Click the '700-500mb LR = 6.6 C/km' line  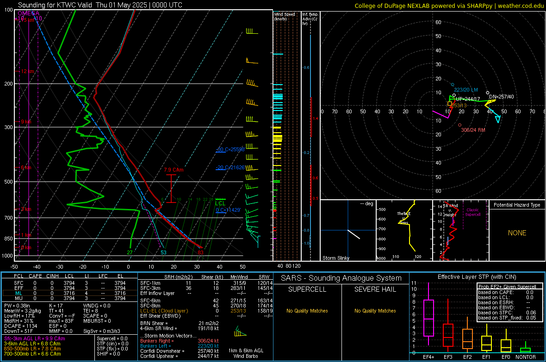point(32,354)
